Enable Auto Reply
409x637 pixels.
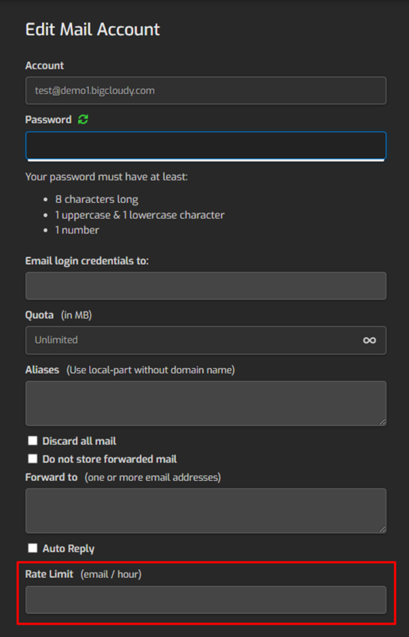click(32, 548)
